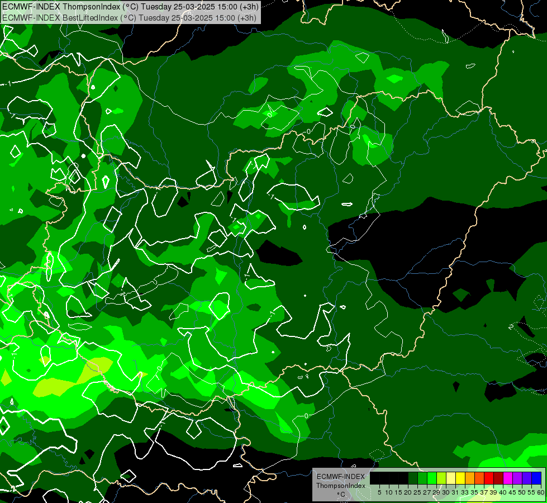Click the legend scale value 5
The height and width of the screenshot is (503, 547).
(379, 492)
